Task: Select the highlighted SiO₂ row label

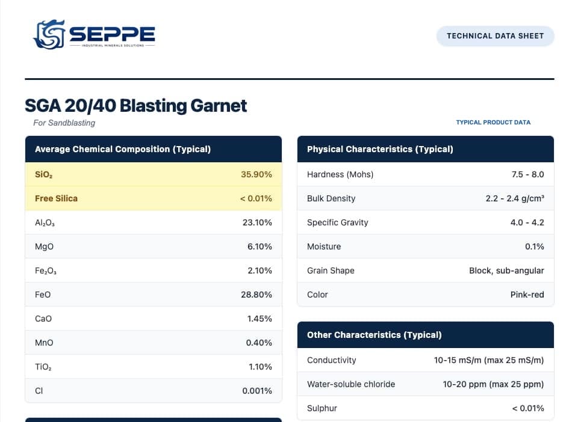Action: click(43, 175)
